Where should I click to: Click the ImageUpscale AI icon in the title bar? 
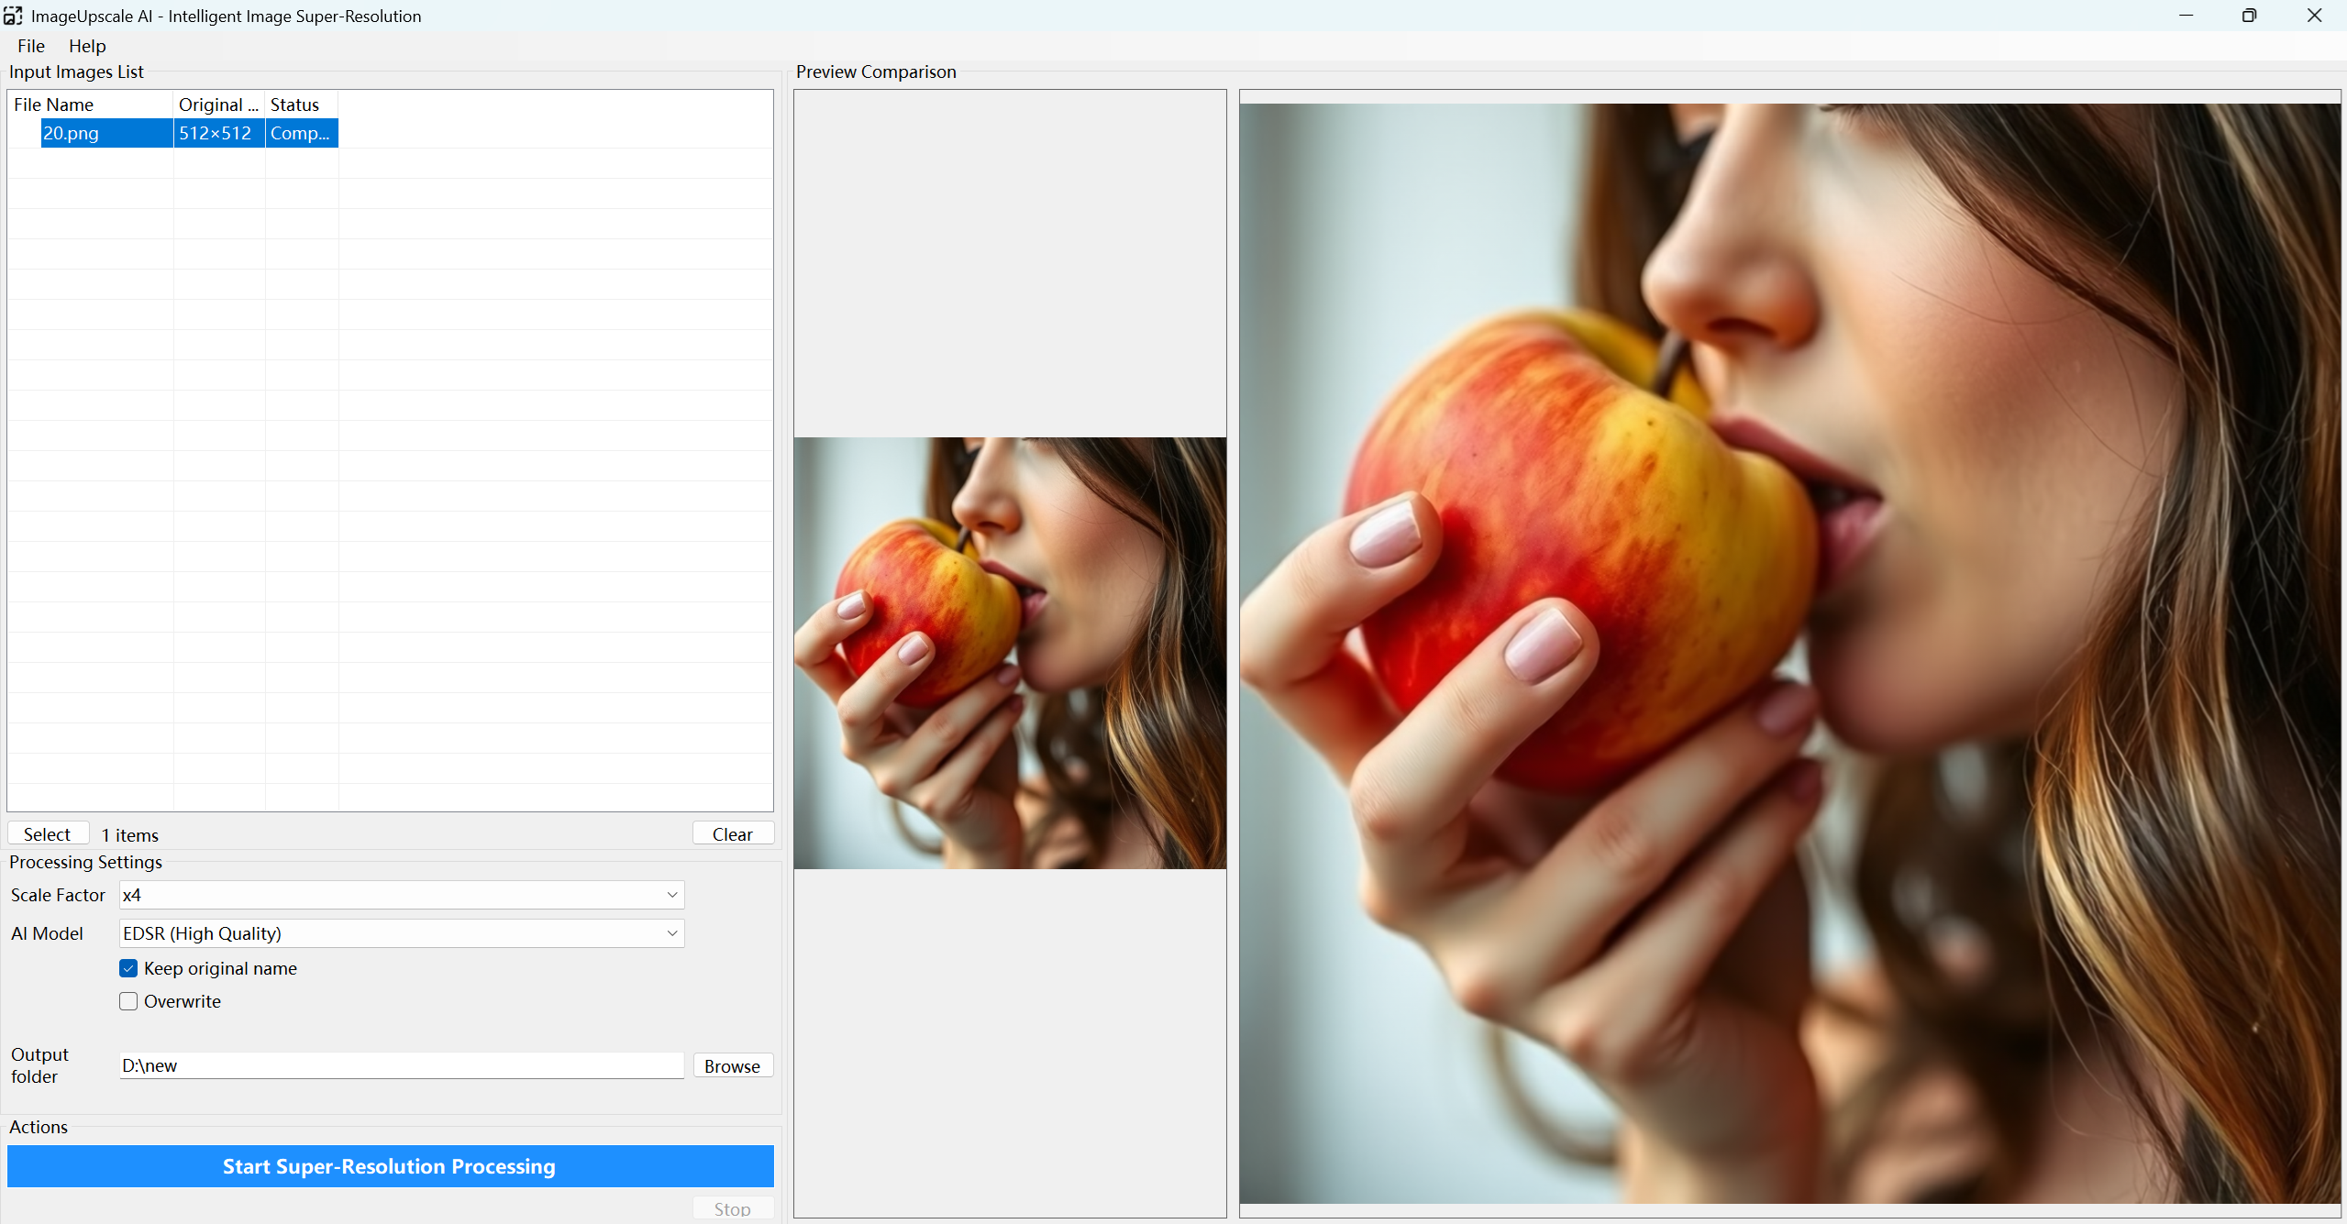pos(14,15)
